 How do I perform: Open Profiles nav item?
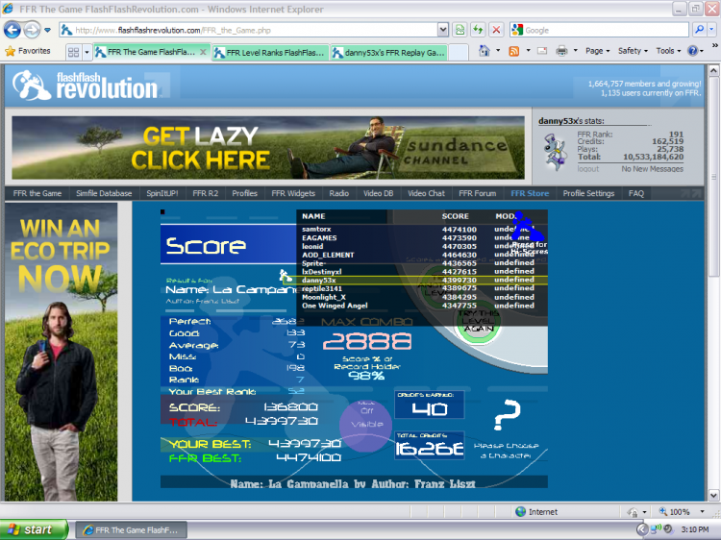click(244, 193)
